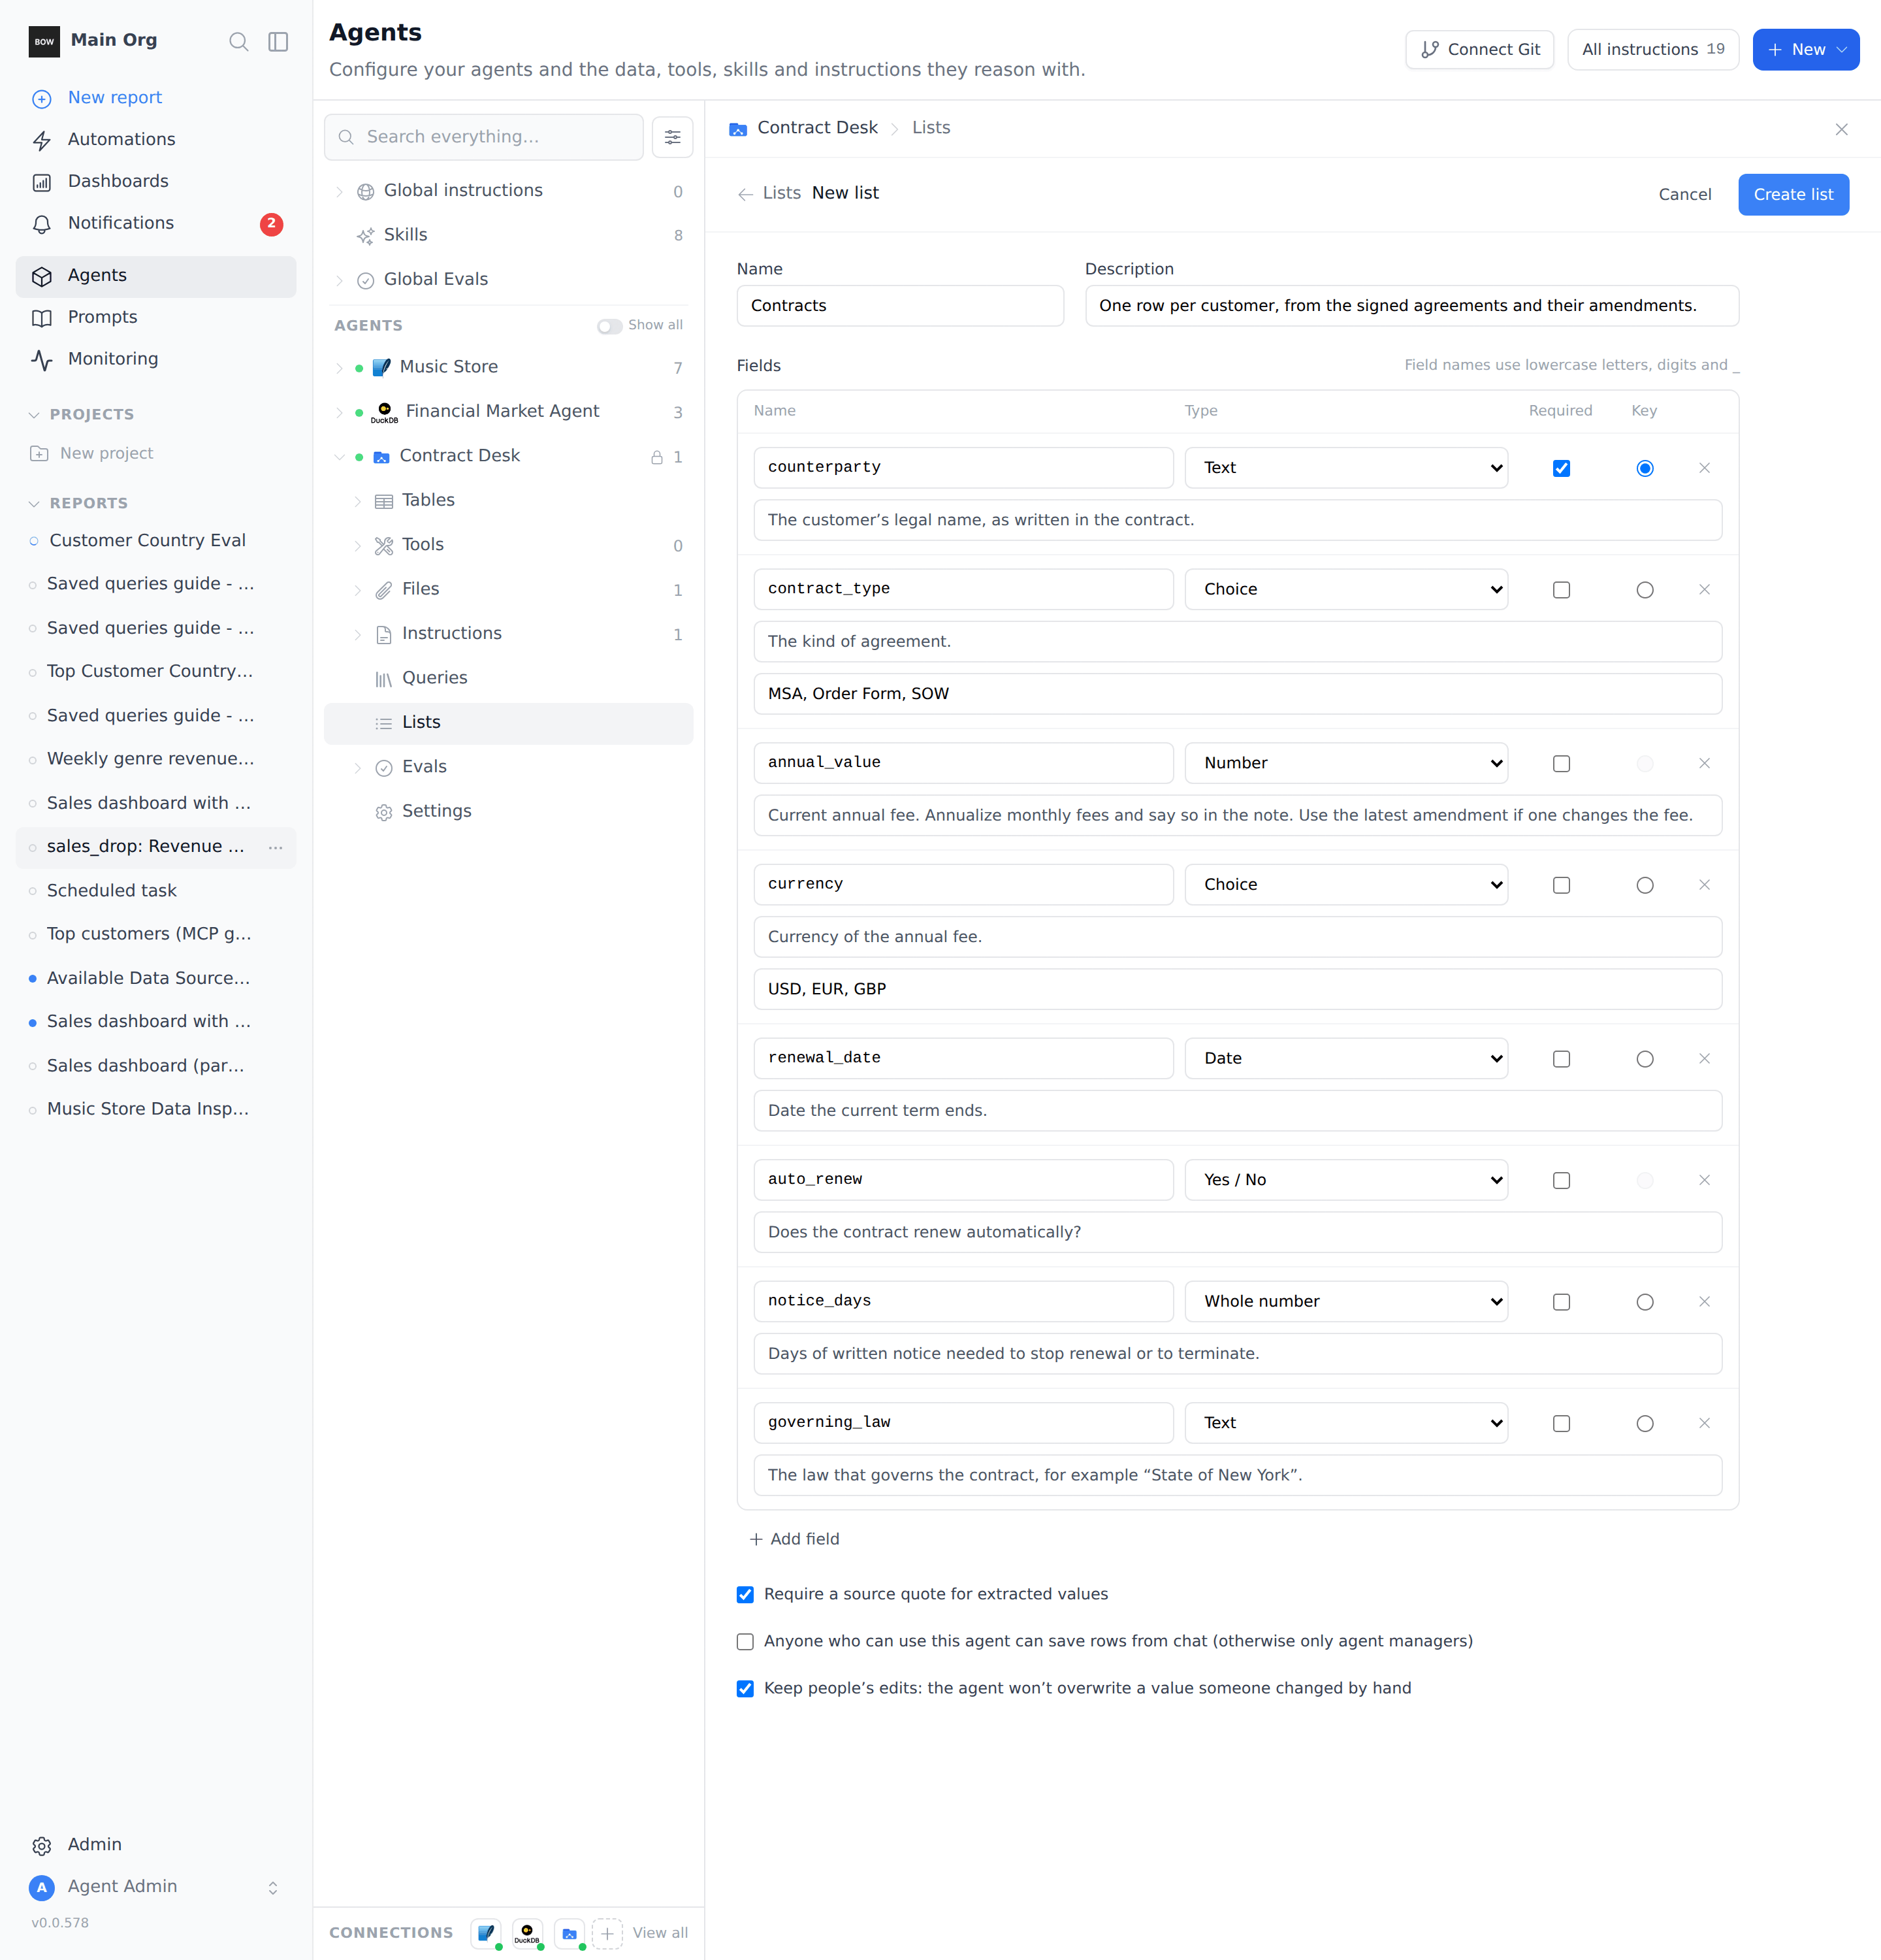This screenshot has width=1881, height=1960.
Task: Set renewal_date as the key field
Action: [x=1644, y=1059]
